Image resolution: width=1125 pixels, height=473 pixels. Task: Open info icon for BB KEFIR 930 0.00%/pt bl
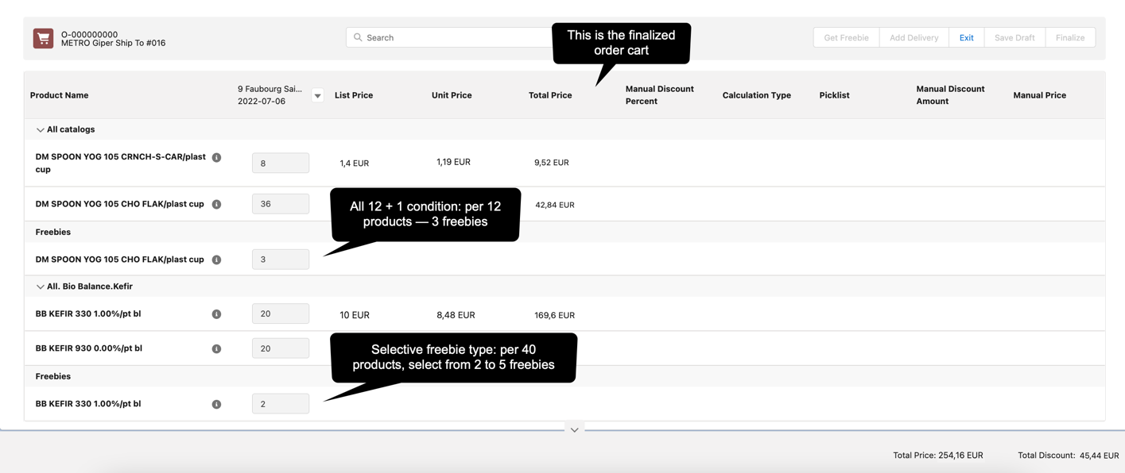click(216, 348)
